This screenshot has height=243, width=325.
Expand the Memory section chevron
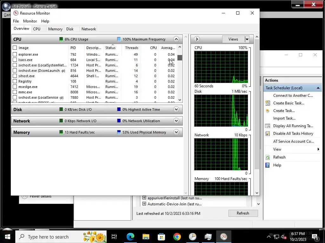pos(176,132)
